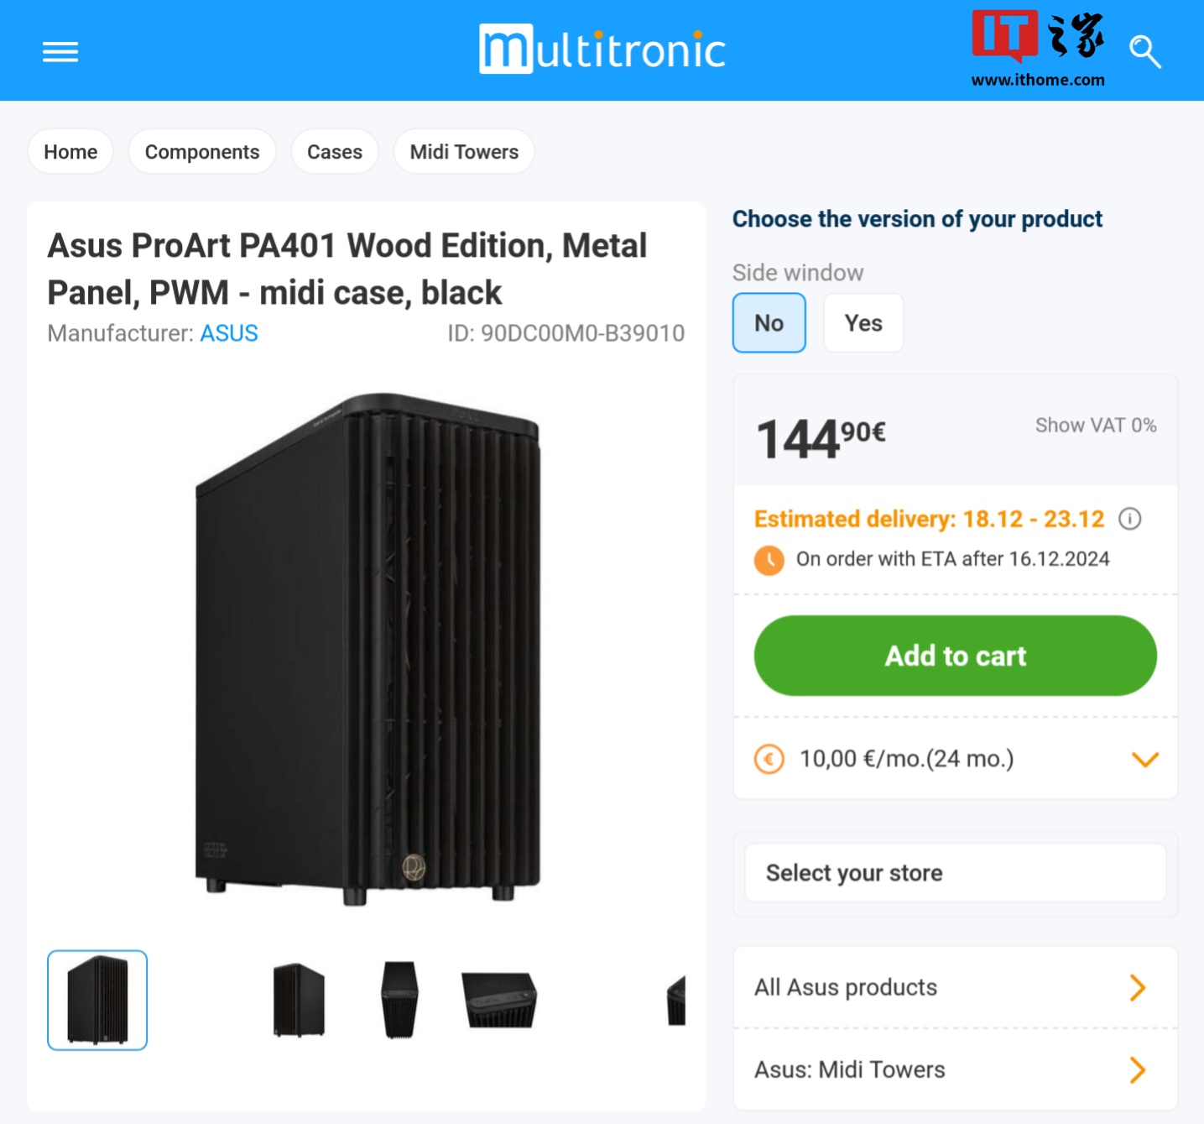Screen dimensions: 1204x1124
Task: Toggle Show VAT 0% pricing
Action: click(1095, 426)
